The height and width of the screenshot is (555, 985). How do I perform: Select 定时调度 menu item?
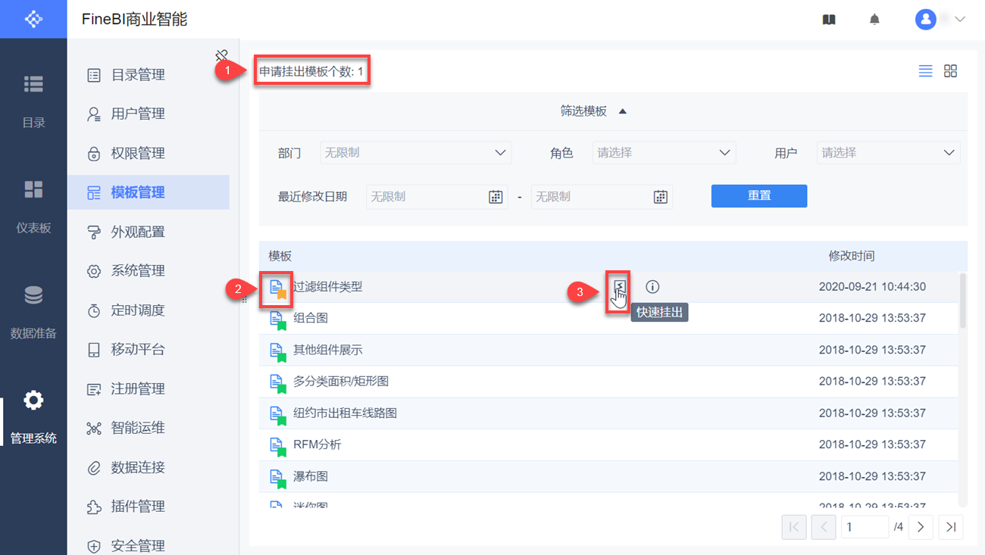pos(149,310)
